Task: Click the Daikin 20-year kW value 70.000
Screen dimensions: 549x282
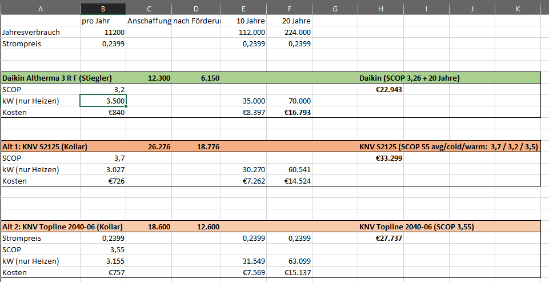Action: pos(289,101)
